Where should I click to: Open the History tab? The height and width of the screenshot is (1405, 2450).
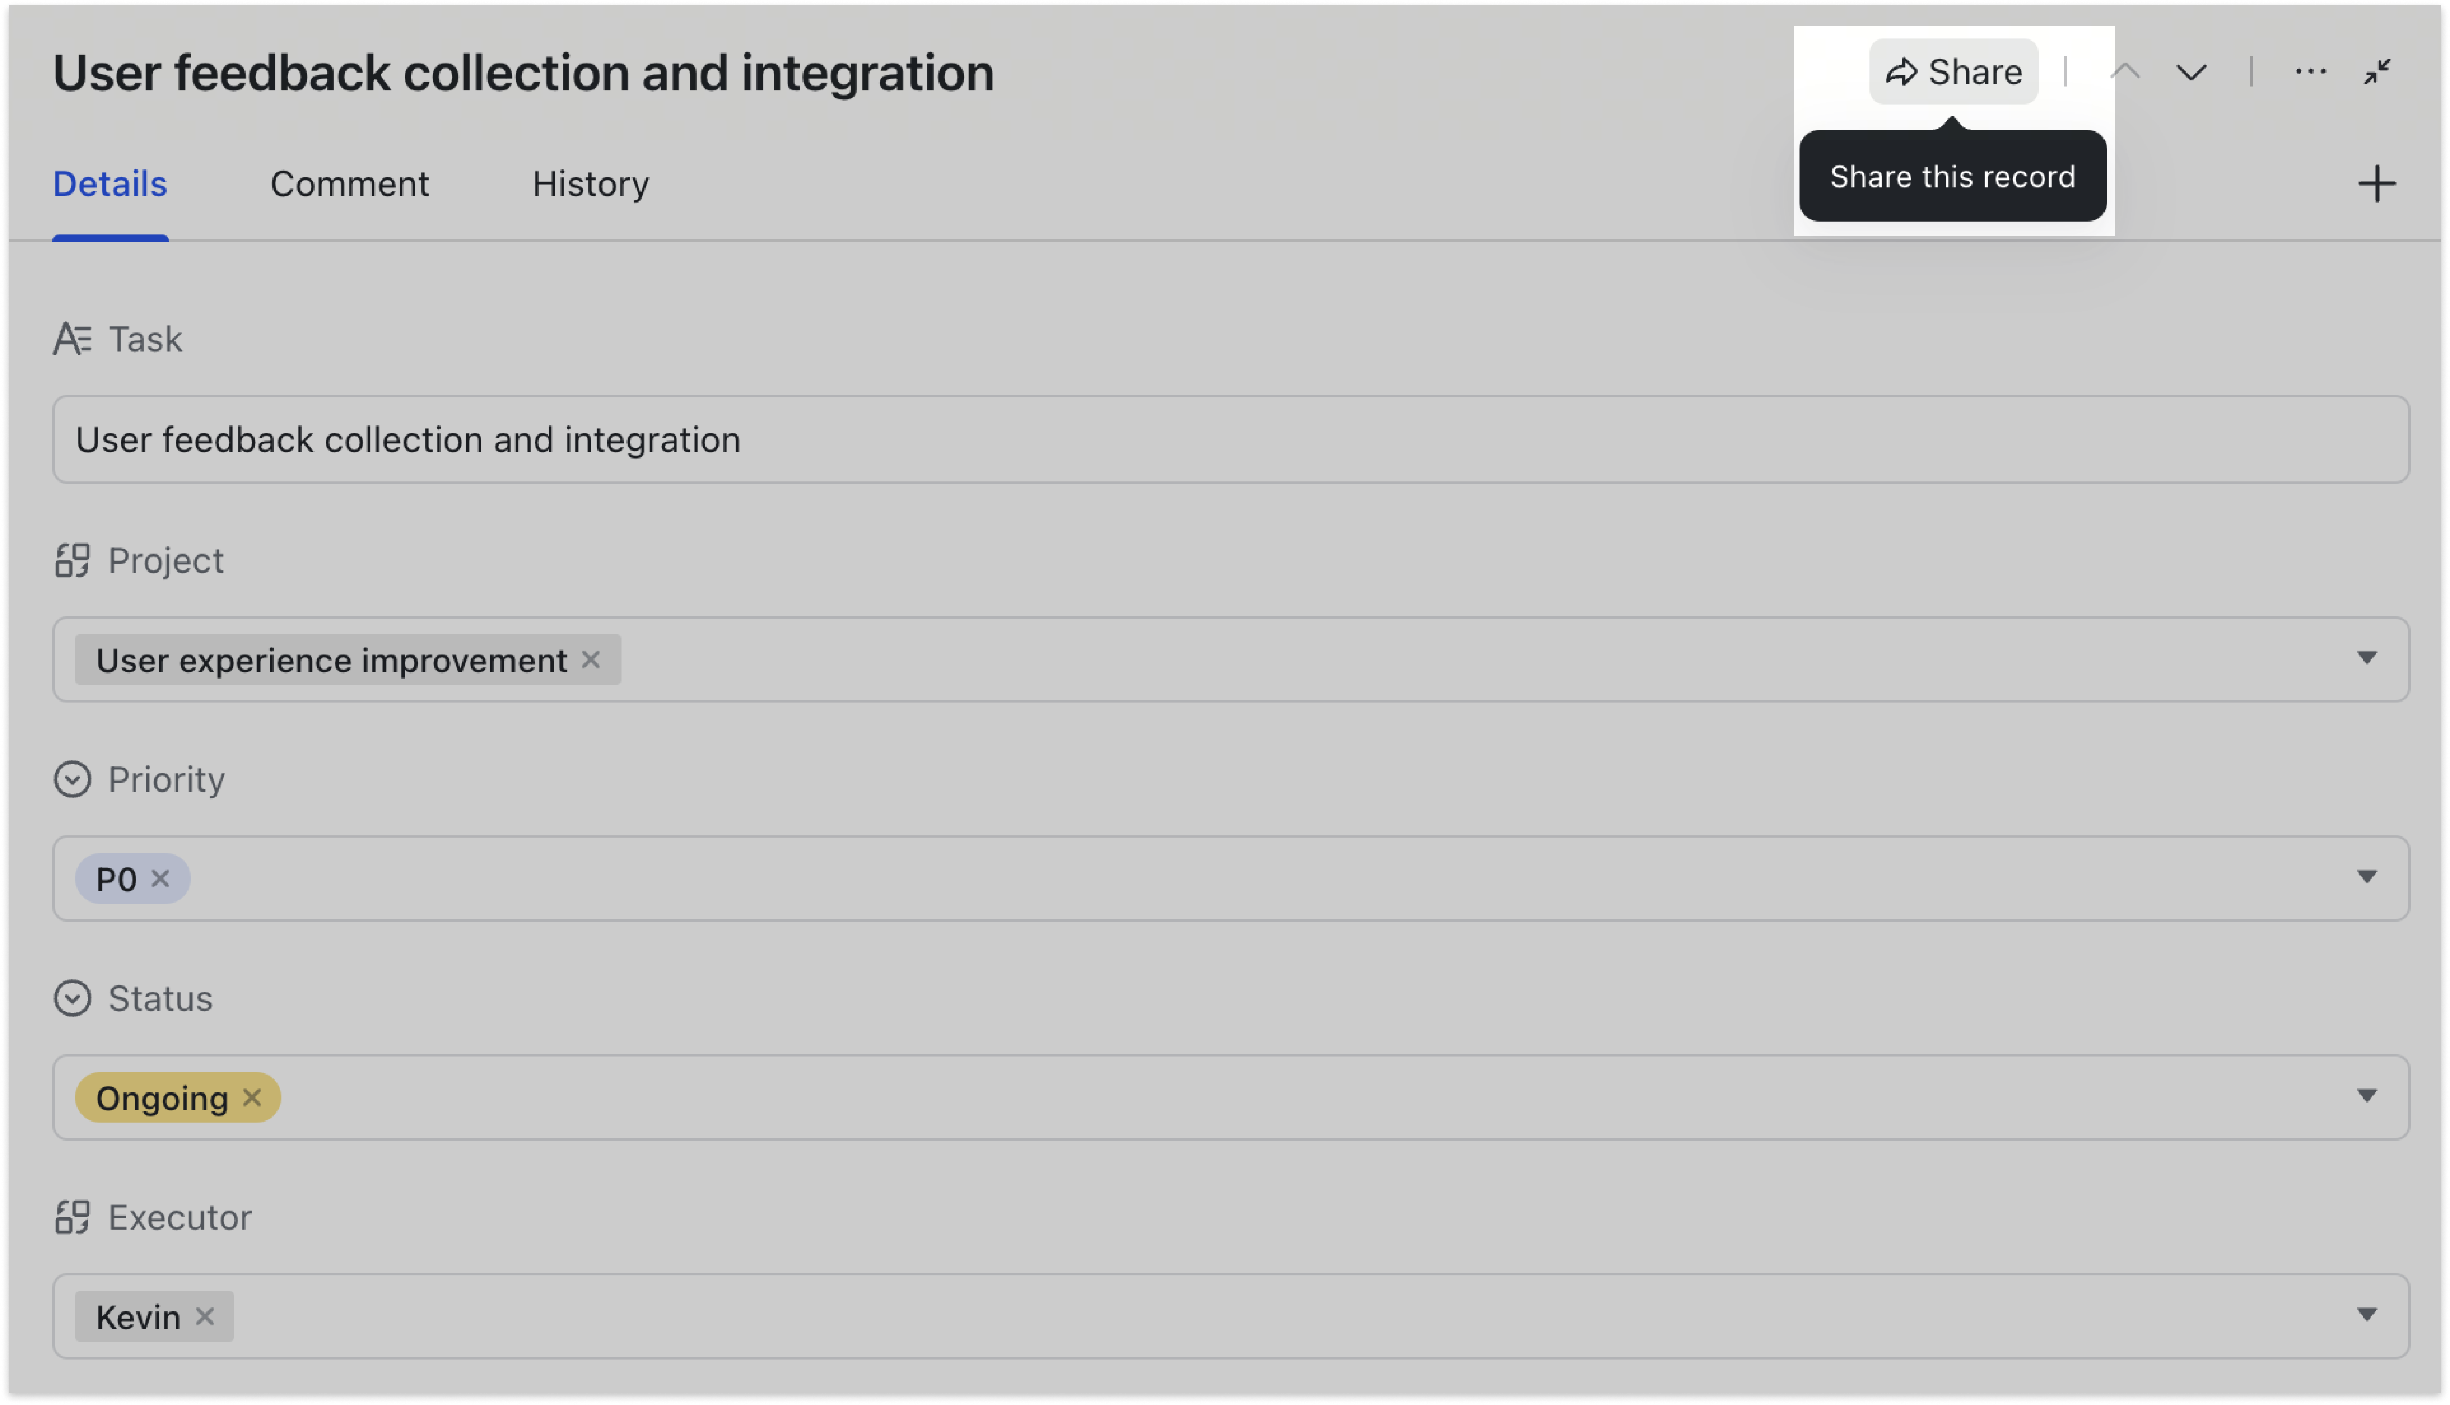click(590, 183)
